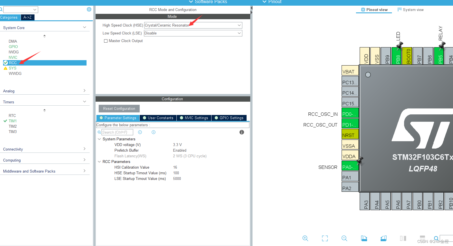Zoom in on the pinout view

(x=305, y=238)
